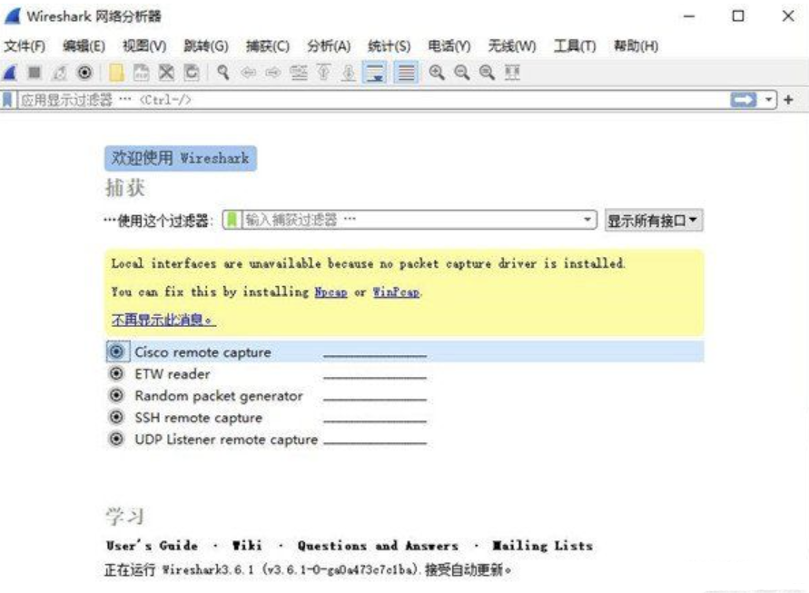This screenshot has width=809, height=593.
Task: Expand the capture filter dropdown arrow
Action: click(590, 219)
